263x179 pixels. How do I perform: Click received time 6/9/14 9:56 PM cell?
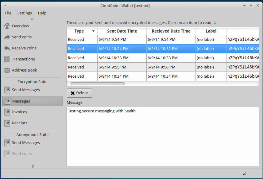click(x=171, y=67)
